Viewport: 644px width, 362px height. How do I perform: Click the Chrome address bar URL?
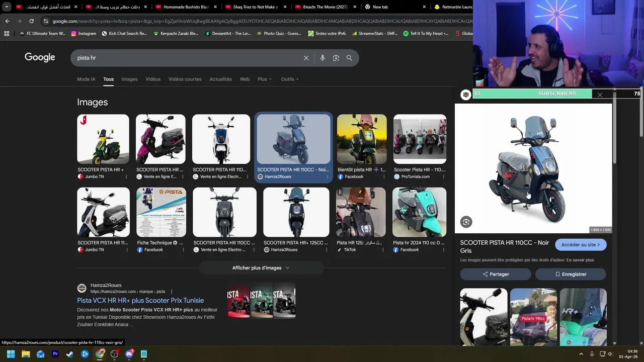[262, 21]
